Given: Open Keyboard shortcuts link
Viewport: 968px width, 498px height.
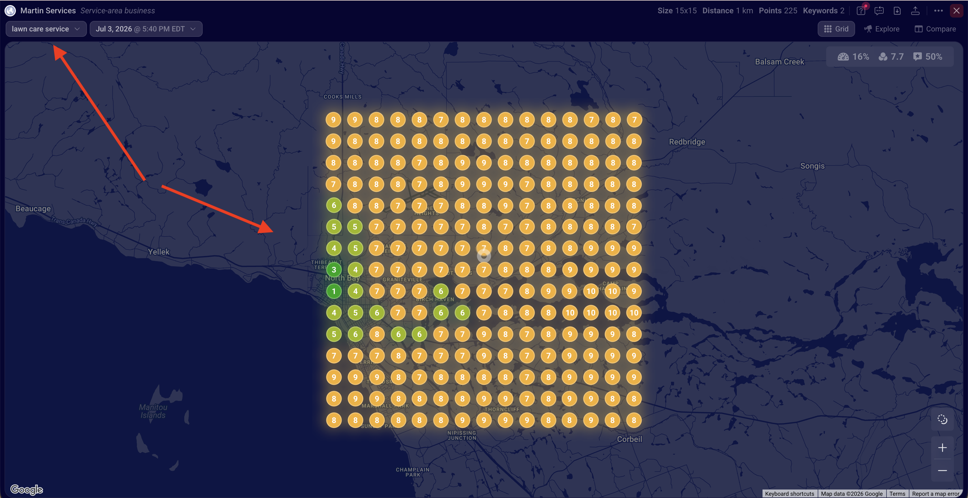Looking at the screenshot, I should 789,494.
